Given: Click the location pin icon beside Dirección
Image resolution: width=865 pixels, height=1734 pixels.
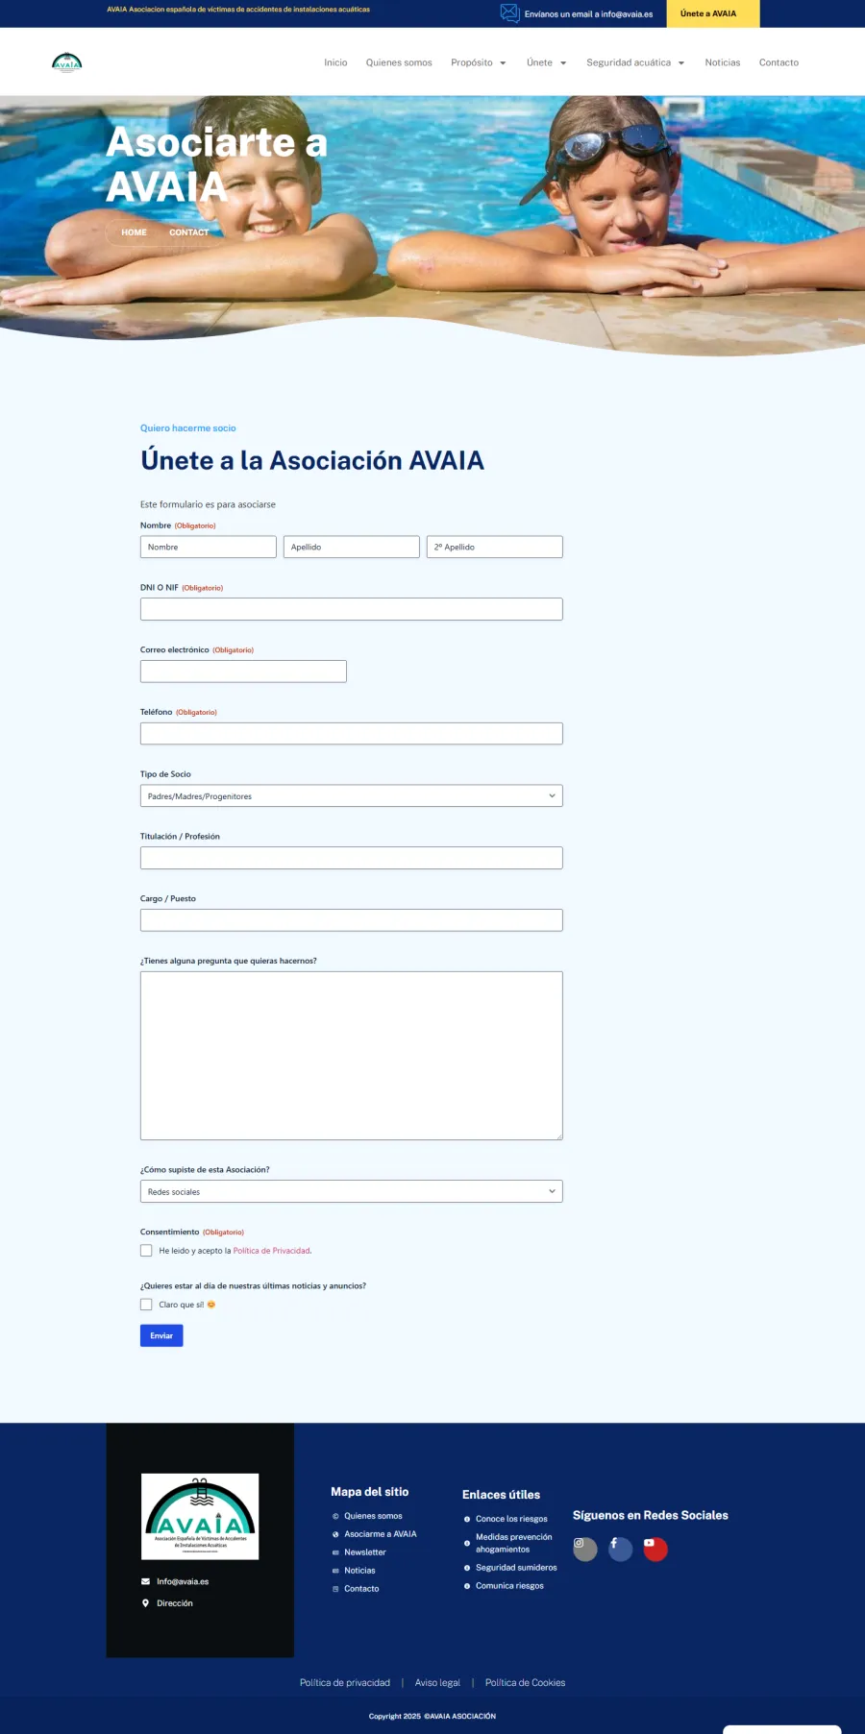Looking at the screenshot, I should (x=146, y=1603).
